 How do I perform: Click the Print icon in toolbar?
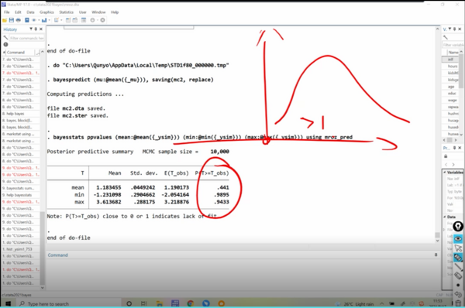coord(19,20)
